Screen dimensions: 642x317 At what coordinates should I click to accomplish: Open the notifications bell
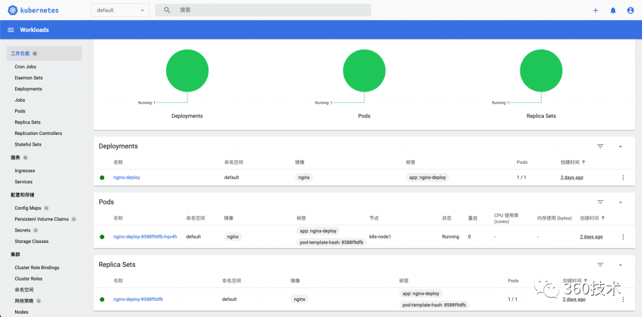pos(613,11)
